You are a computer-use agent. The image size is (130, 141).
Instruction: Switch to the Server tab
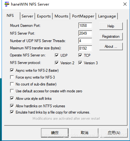28,16
